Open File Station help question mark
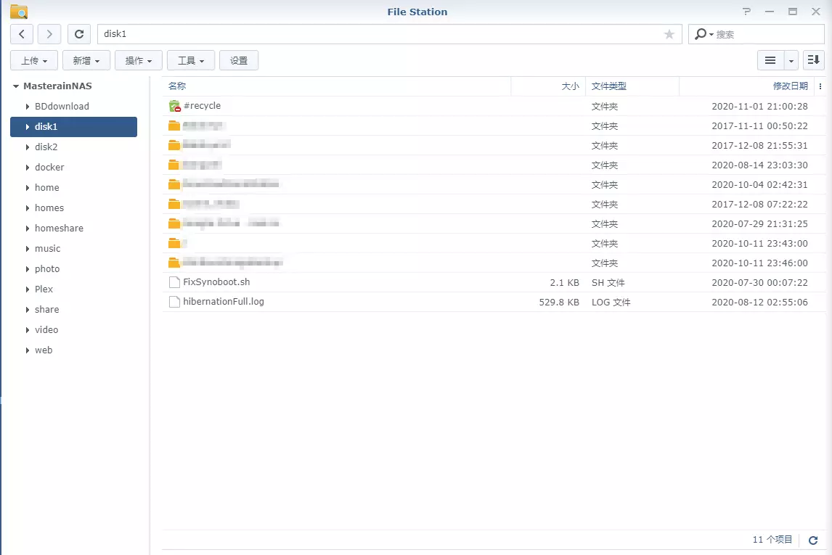This screenshot has width=832, height=555. 746,12
